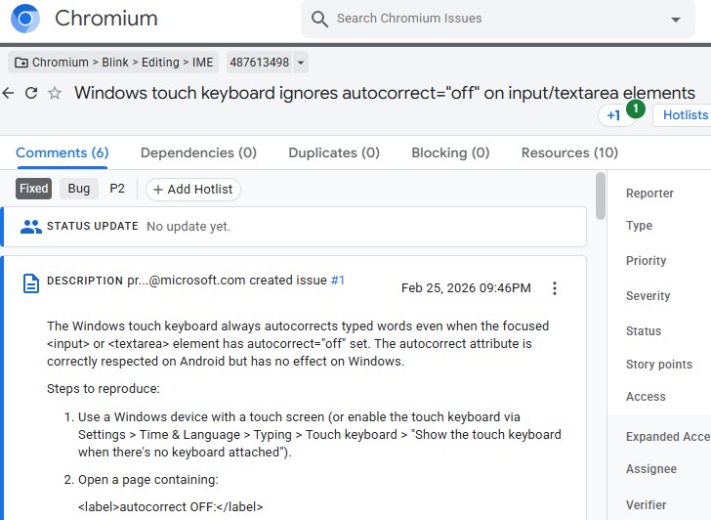
Task: Click the Access field label
Action: (646, 397)
